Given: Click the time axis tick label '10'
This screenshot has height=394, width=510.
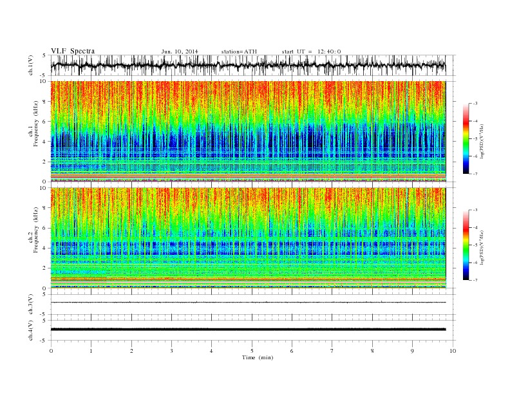Looking at the screenshot, I should point(453,351).
